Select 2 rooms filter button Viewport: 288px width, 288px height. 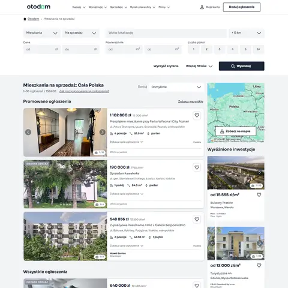click(x=206, y=49)
